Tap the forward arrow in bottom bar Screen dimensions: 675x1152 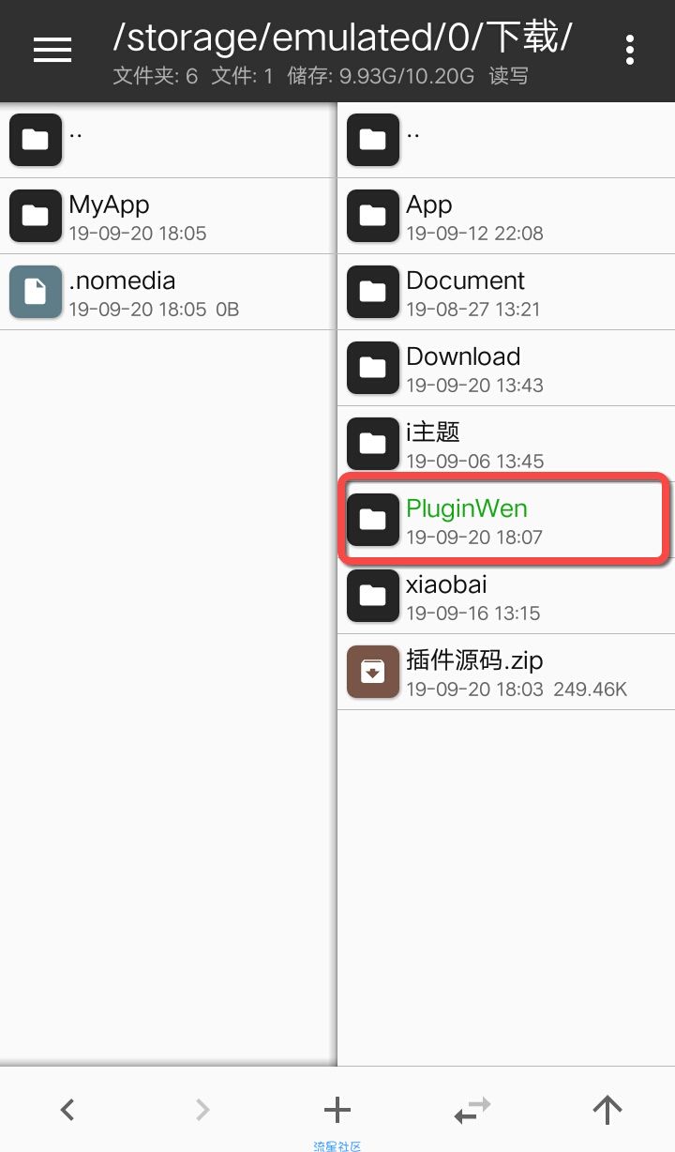point(202,1111)
